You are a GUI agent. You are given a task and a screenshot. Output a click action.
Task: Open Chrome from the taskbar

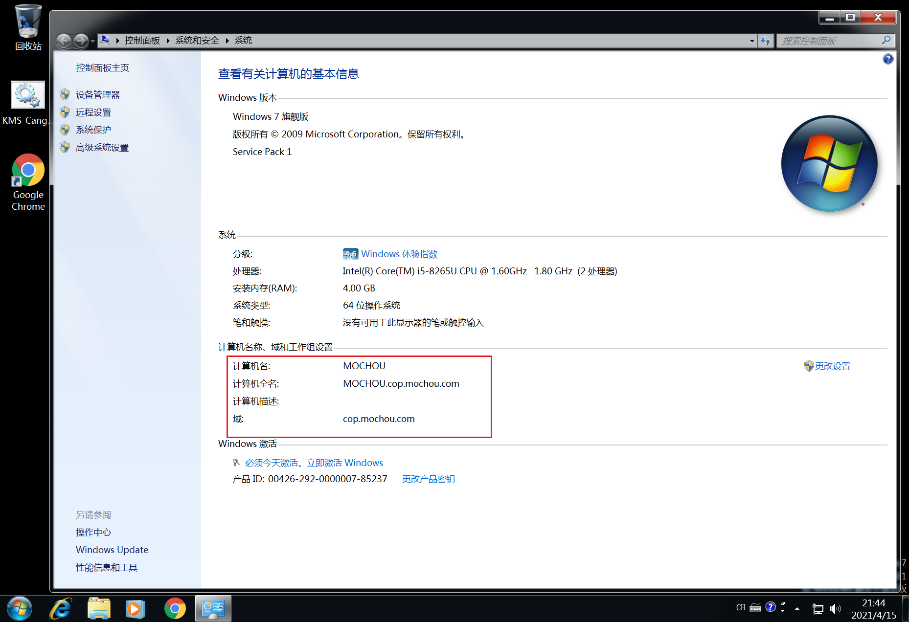pyautogui.click(x=175, y=609)
